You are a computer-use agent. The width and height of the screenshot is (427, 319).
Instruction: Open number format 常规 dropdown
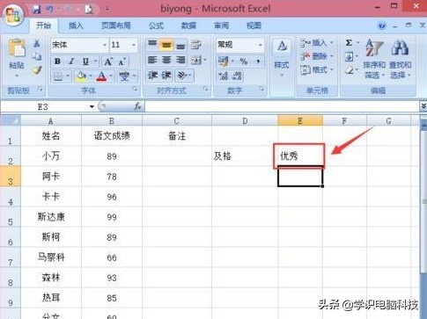[x=260, y=45]
